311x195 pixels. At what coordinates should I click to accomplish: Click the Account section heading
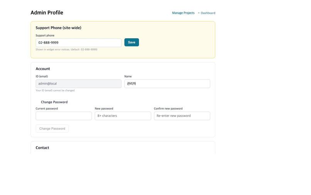[x=43, y=69]
